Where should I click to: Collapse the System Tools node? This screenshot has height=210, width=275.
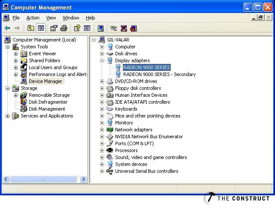7,47
